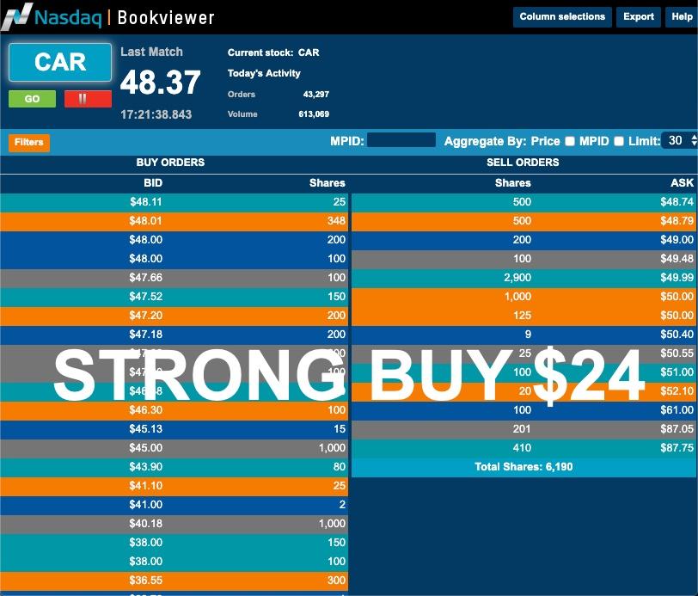Select the $41.00 bid row
Image resolution: width=698 pixels, height=596 pixels.
174,505
